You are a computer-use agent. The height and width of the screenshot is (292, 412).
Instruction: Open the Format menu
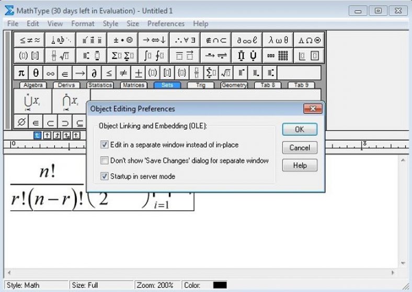pos(83,24)
